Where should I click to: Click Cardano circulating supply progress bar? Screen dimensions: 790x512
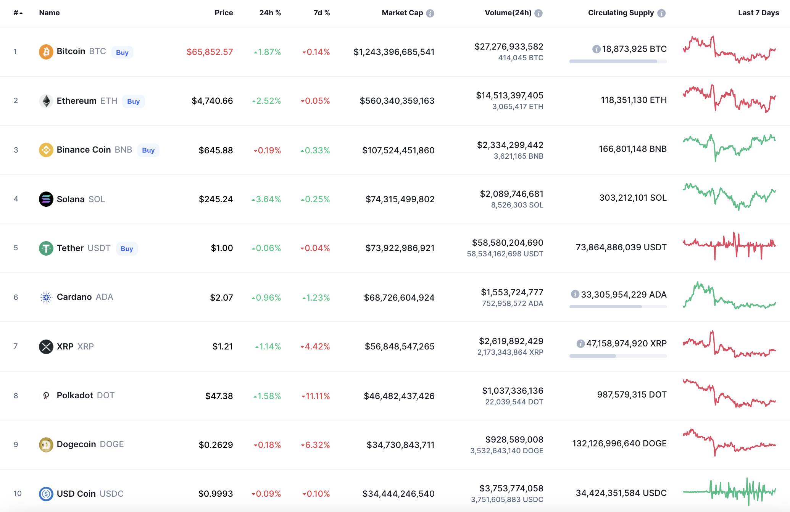[x=618, y=307]
